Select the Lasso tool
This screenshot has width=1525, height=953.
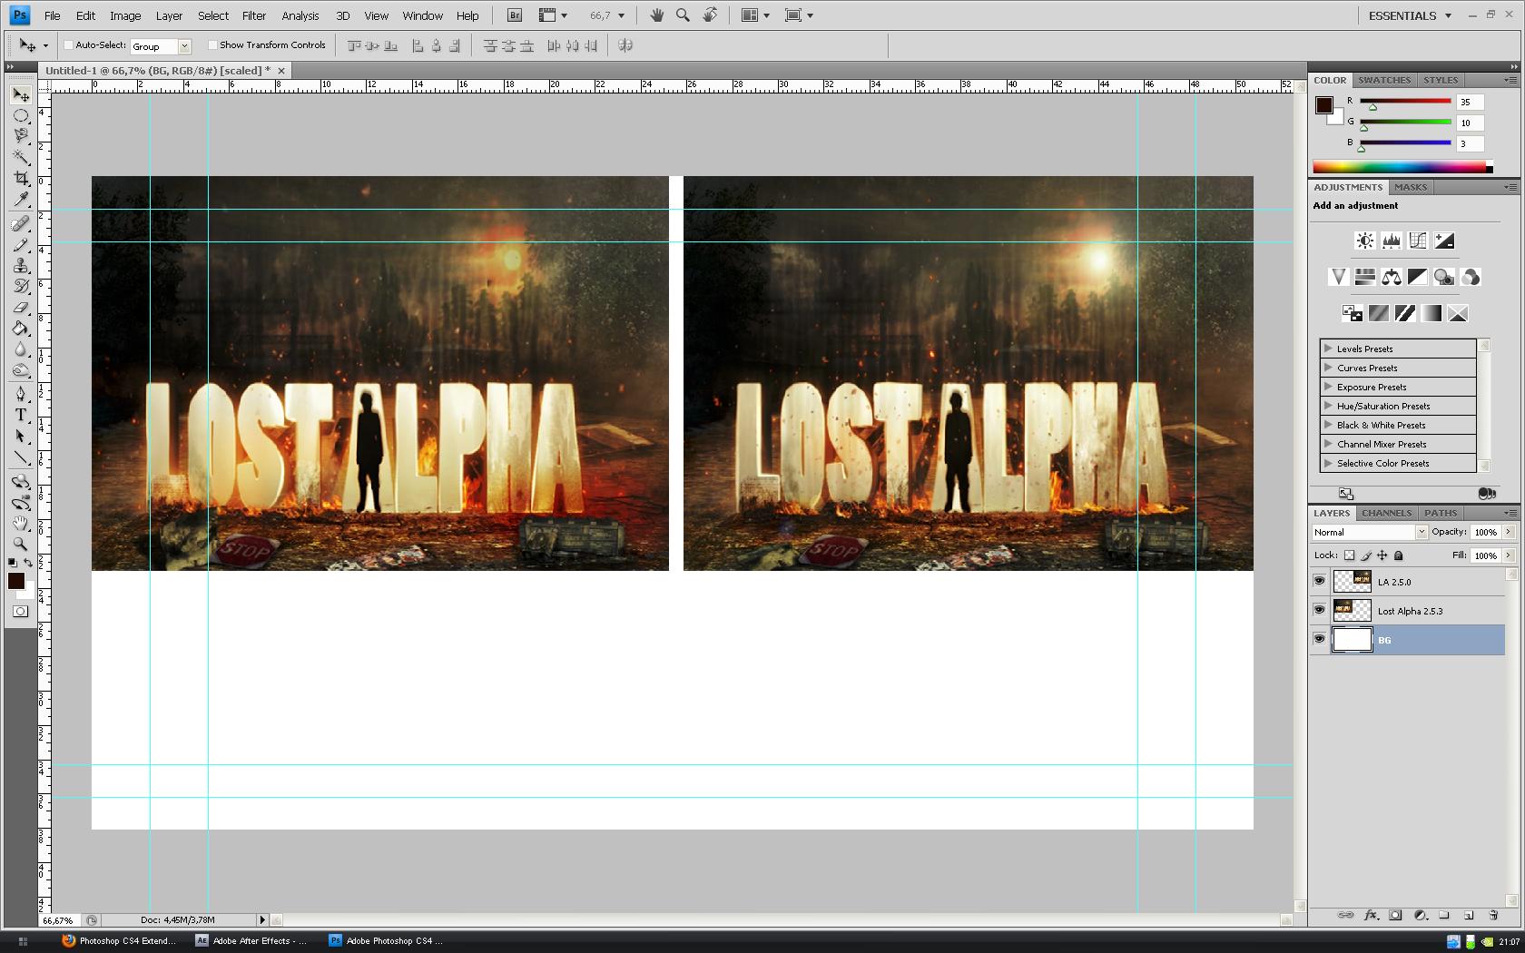click(x=21, y=136)
